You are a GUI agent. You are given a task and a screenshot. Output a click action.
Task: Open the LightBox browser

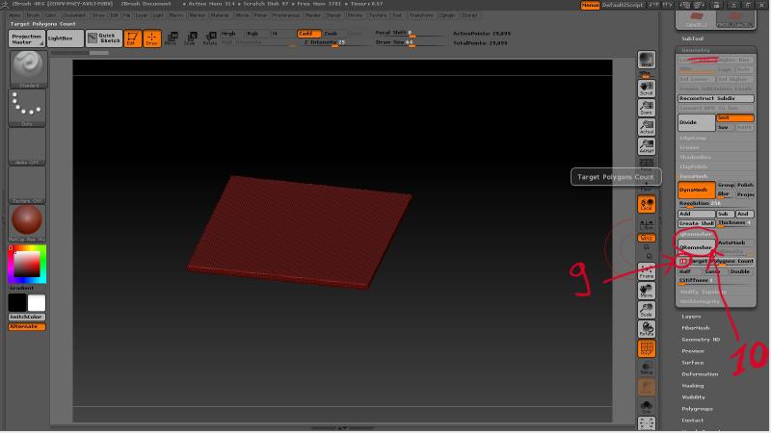tap(66, 38)
